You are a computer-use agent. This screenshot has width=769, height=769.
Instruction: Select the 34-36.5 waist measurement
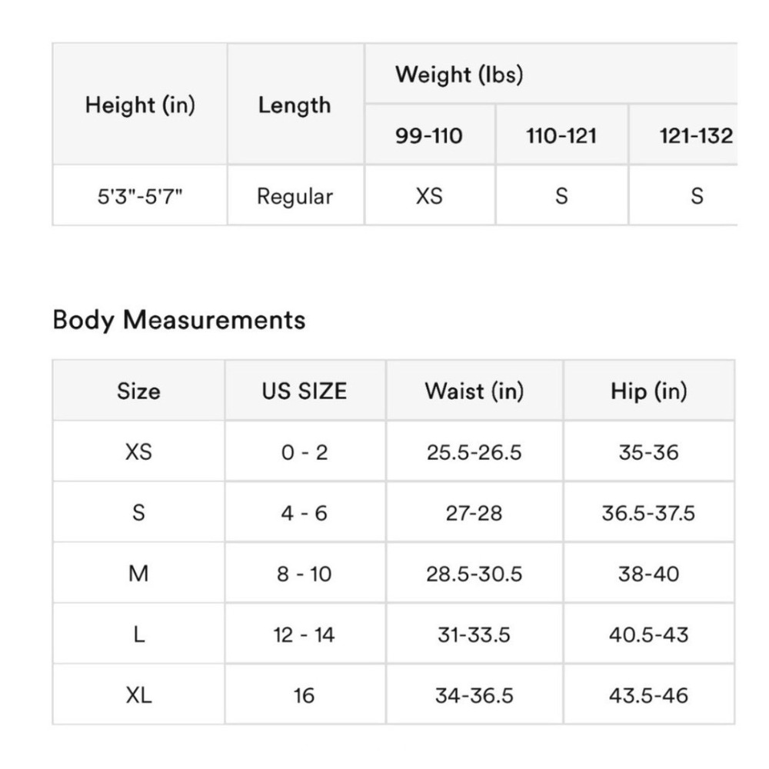click(x=474, y=694)
